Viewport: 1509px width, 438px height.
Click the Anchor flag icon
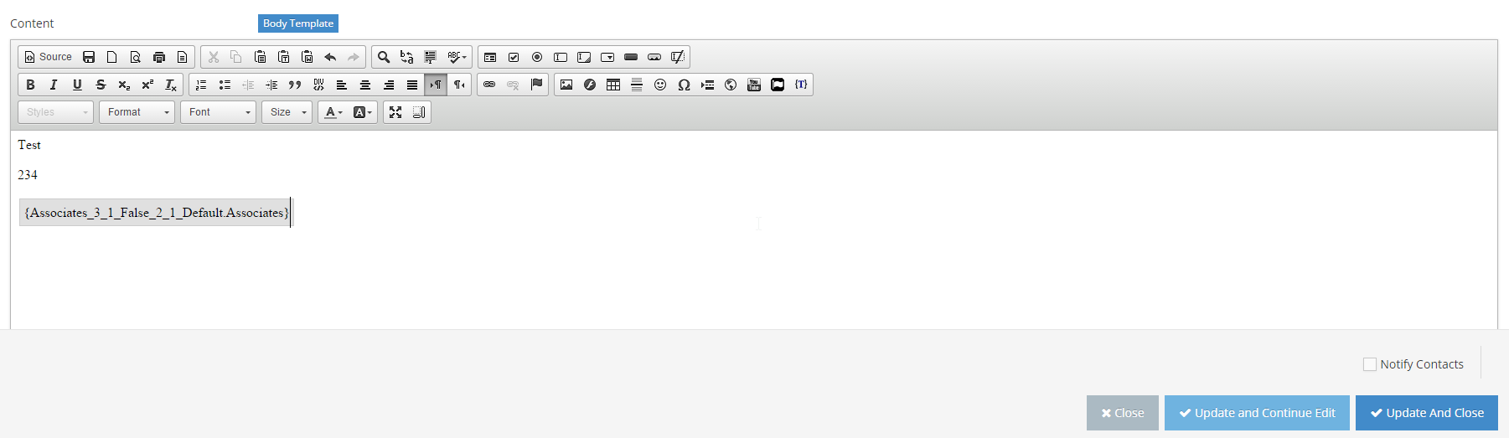537,85
